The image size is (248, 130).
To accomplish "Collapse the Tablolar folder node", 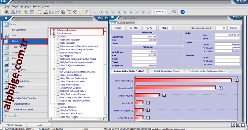I will [x=51, y=104].
